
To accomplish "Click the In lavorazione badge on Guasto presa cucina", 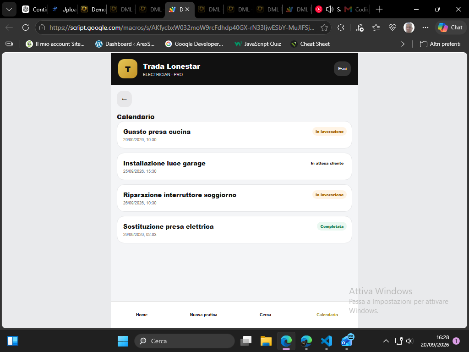I will (x=329, y=132).
